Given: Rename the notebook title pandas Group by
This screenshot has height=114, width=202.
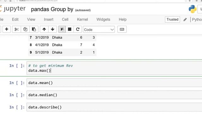Looking at the screenshot, I should click(52, 9).
